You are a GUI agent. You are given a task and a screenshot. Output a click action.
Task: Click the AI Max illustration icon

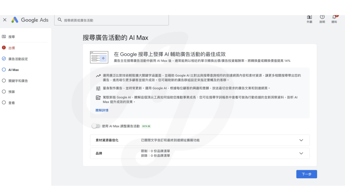pyautogui.click(x=99, y=57)
